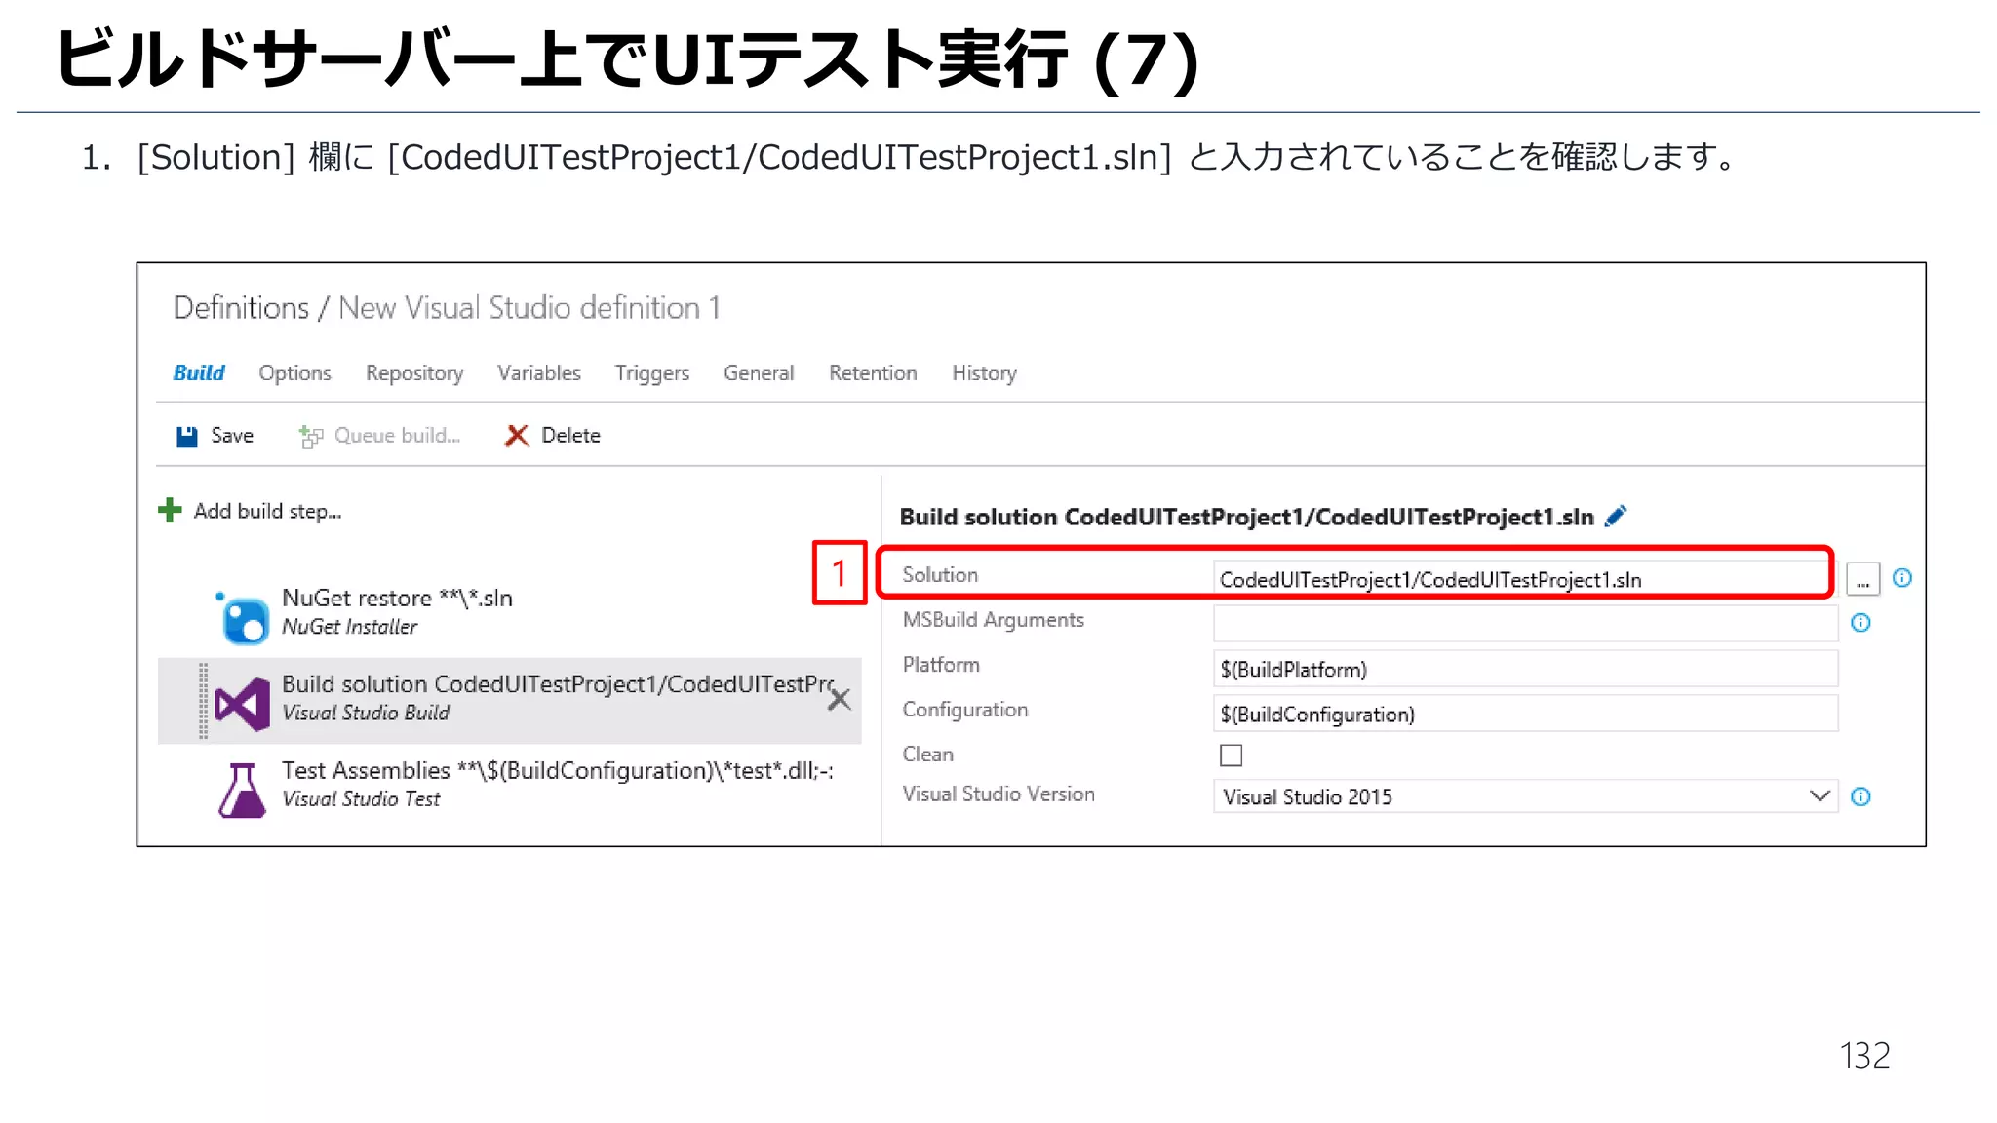Grab the drag handle of Build solution step
The height and width of the screenshot is (1123, 1997).
tap(204, 701)
